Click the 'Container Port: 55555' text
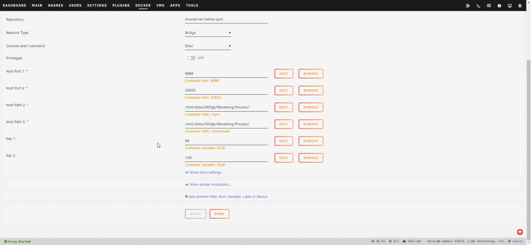 coord(203,97)
